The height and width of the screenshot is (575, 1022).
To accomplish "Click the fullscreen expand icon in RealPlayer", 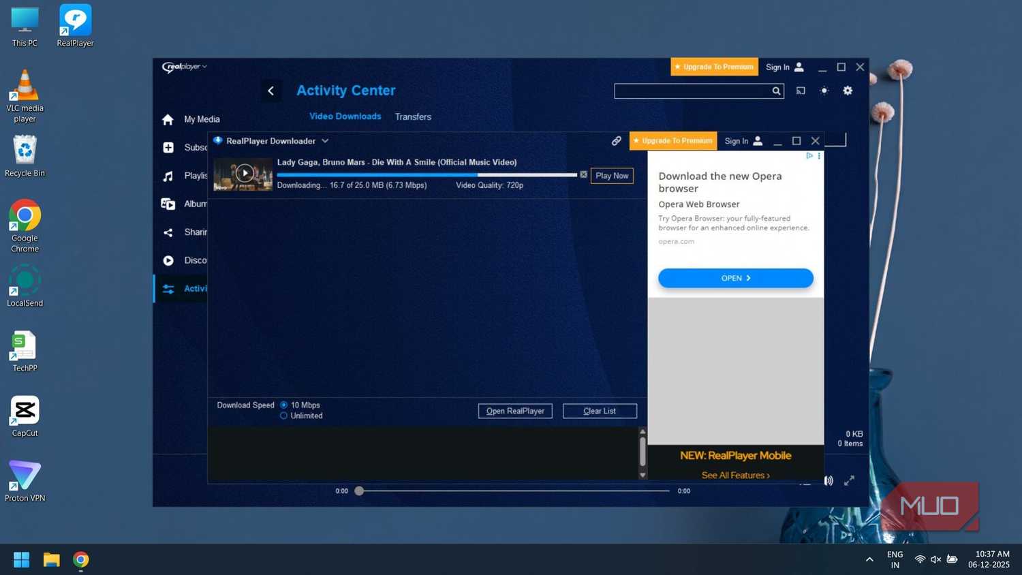I will 849,480.
